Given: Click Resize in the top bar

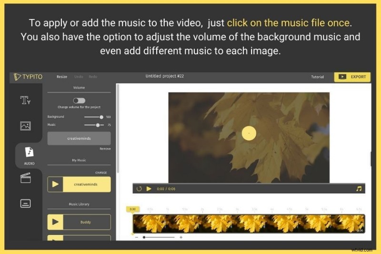Looking at the screenshot, I should tap(62, 77).
